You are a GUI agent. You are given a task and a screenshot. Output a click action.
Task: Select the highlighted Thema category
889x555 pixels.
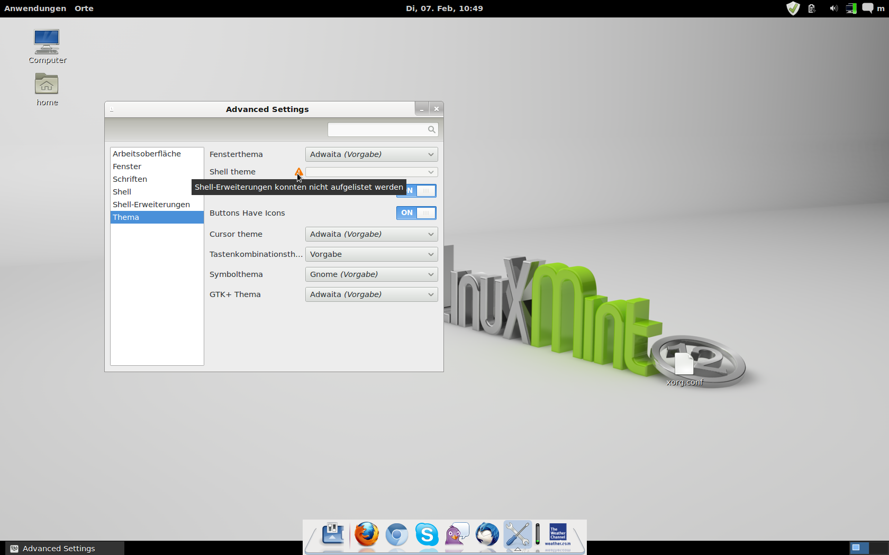coord(157,217)
